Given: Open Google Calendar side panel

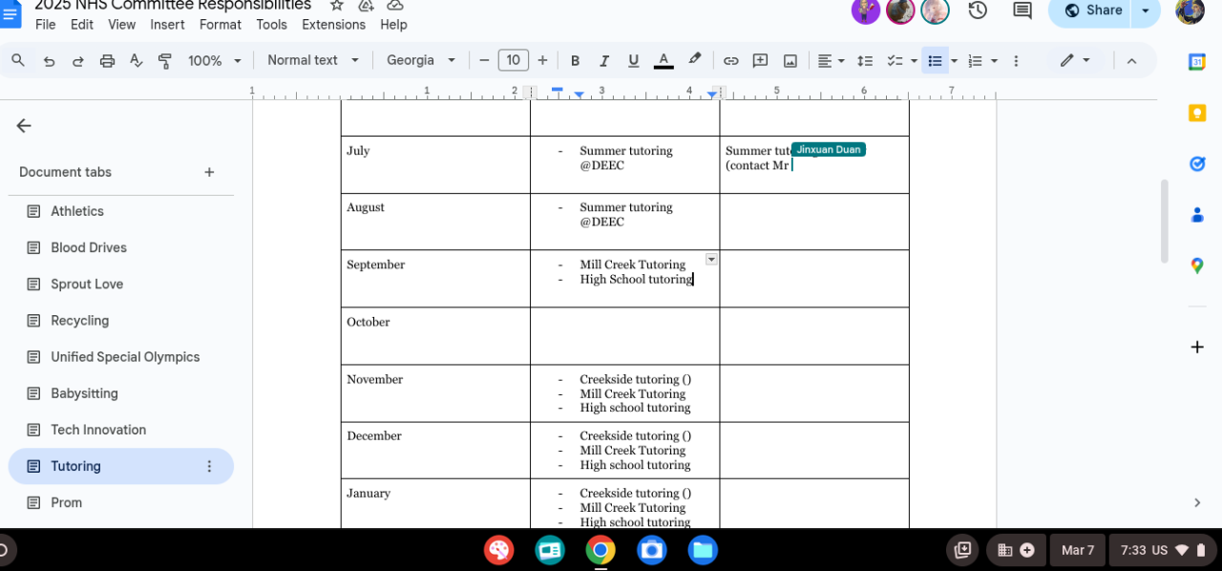Looking at the screenshot, I should pos(1197,62).
